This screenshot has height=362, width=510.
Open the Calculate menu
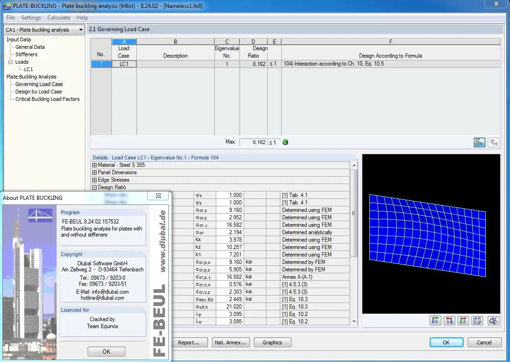(x=58, y=18)
